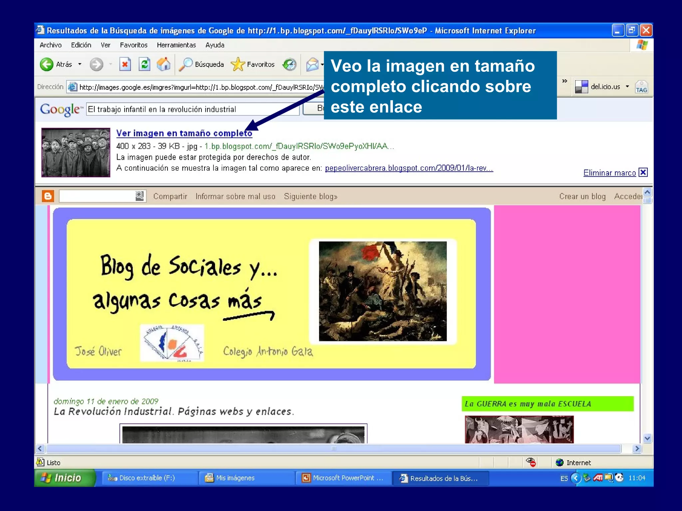Switch to Mis imágenes taskbar item
This screenshot has height=511, width=682.
click(x=247, y=478)
